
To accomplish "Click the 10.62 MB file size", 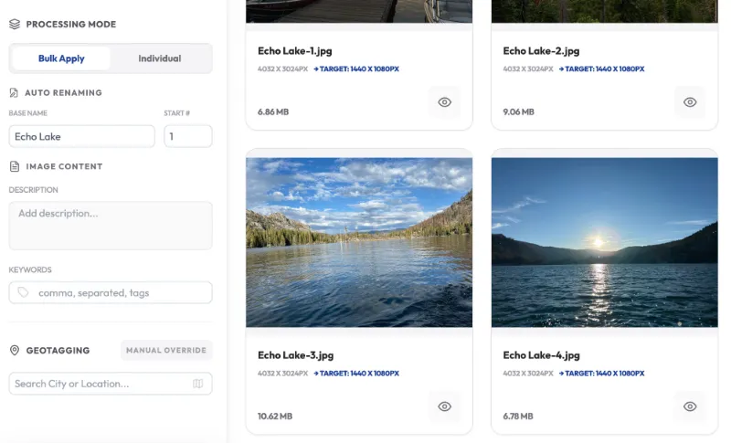I will tap(275, 417).
